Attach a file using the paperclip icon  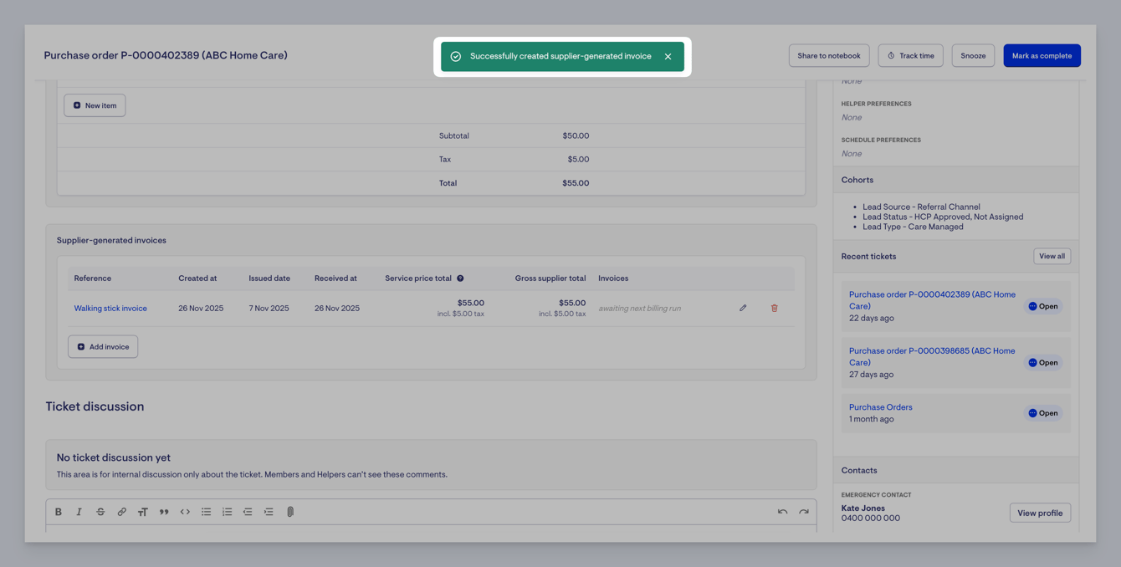coord(290,512)
